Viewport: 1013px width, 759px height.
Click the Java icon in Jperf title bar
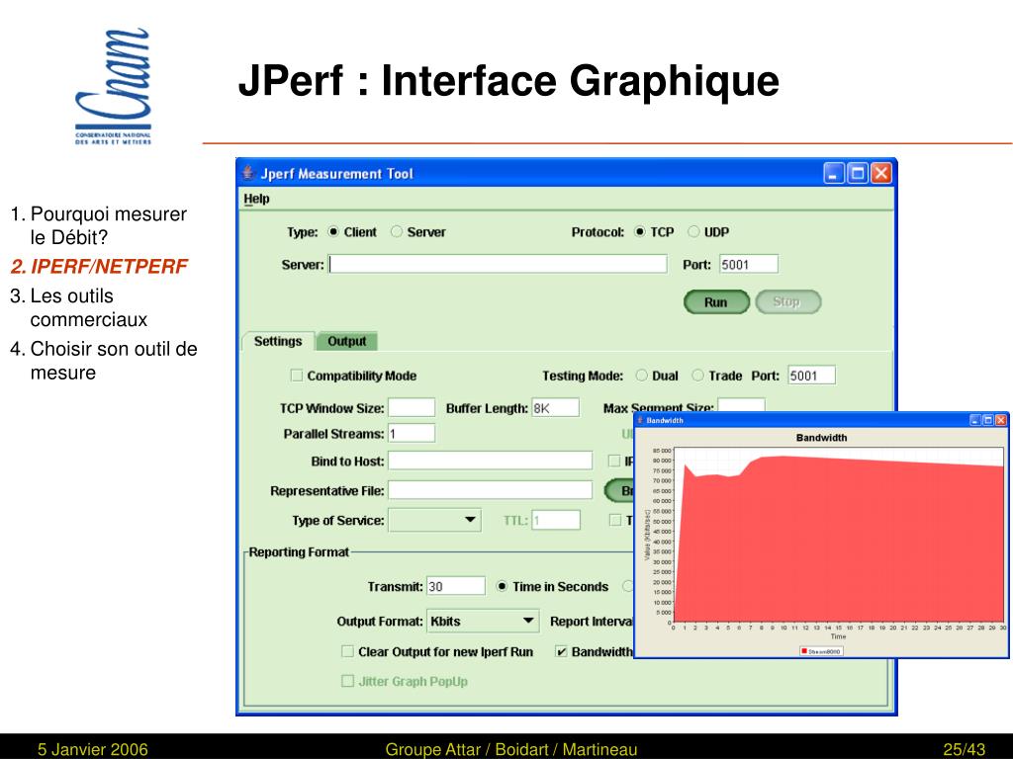[248, 173]
